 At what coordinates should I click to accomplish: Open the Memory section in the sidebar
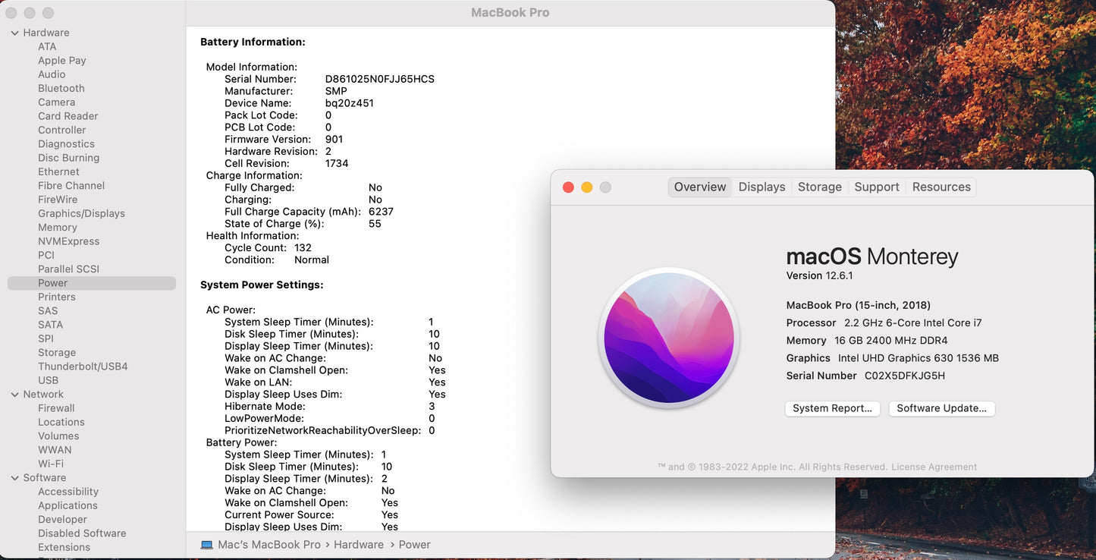[x=58, y=227]
